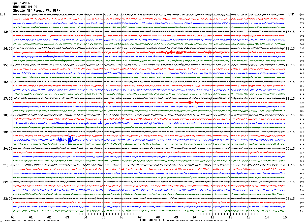Click the 'TIME (MINUTES)' axis title
The image size is (305, 224).
tap(152, 220)
